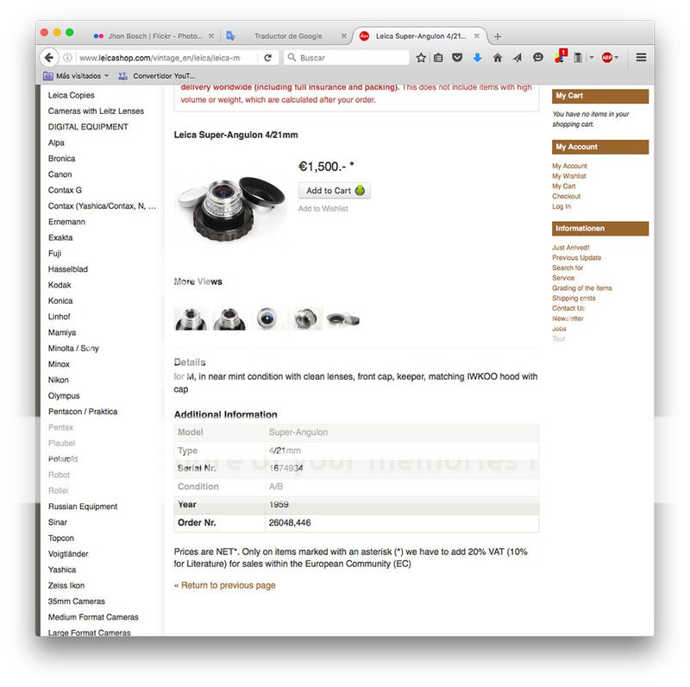Open the Hasselblad category in sidebar

pyautogui.click(x=68, y=269)
